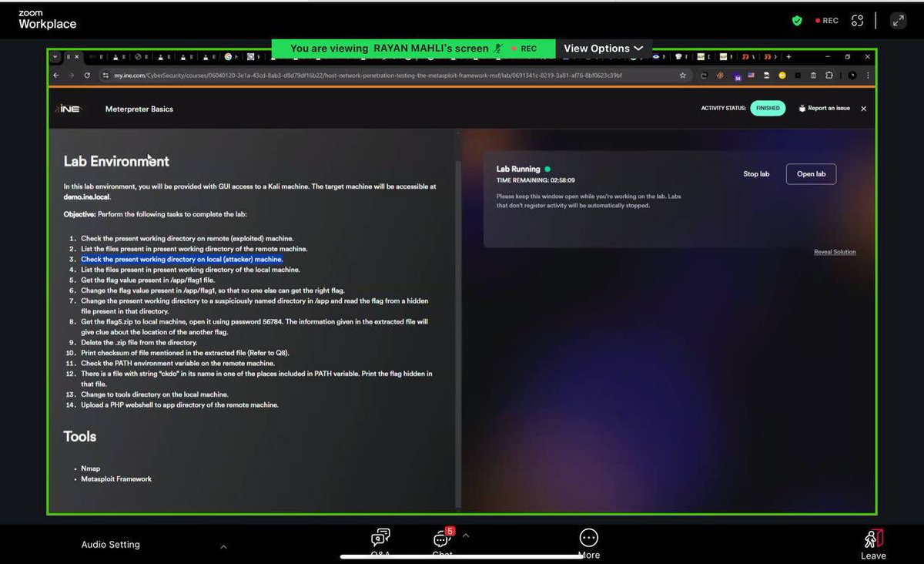
Task: Expand the Audio Setting caret
Action: (x=223, y=546)
